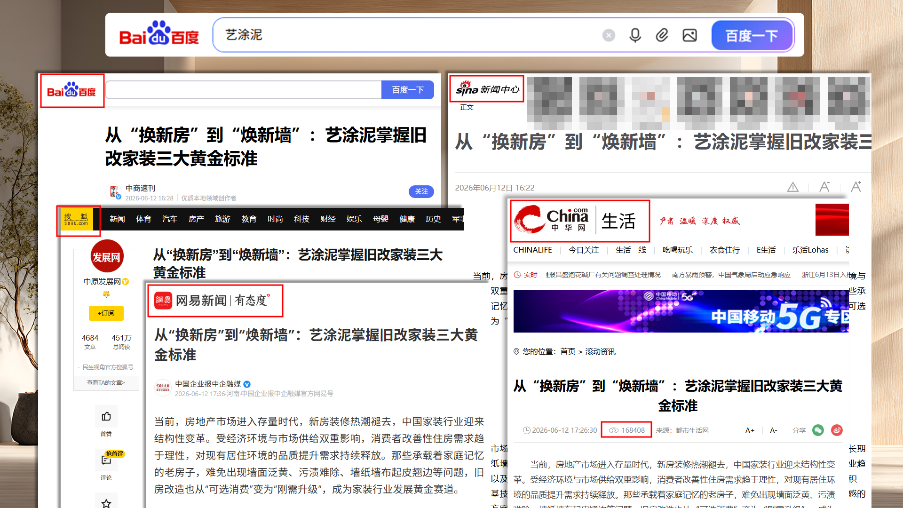This screenshot has width=903, height=508.
Task: Click the paperclip attachment icon
Action: (x=662, y=35)
